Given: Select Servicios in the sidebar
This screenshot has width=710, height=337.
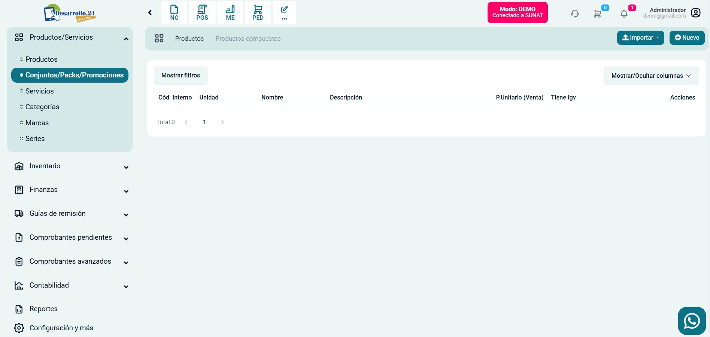Looking at the screenshot, I should pos(39,91).
